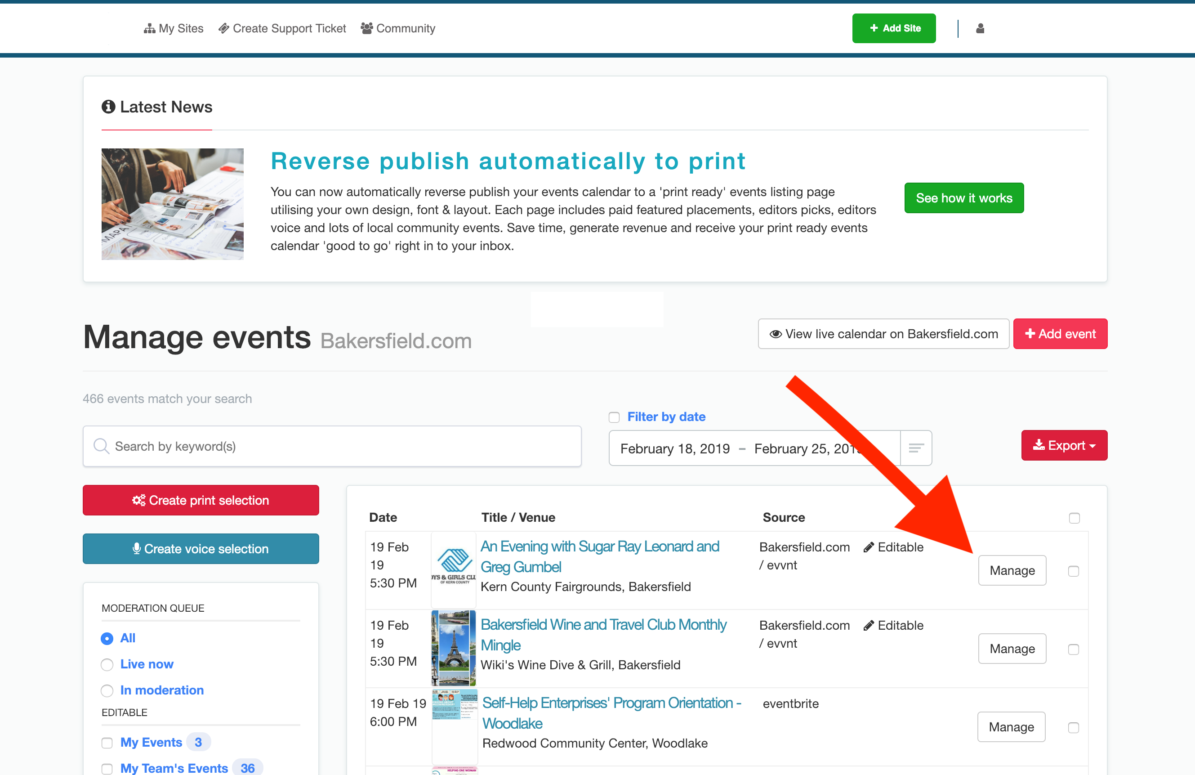This screenshot has width=1195, height=775.
Task: Open Reverse publish automatically to print headline
Action: (x=508, y=161)
